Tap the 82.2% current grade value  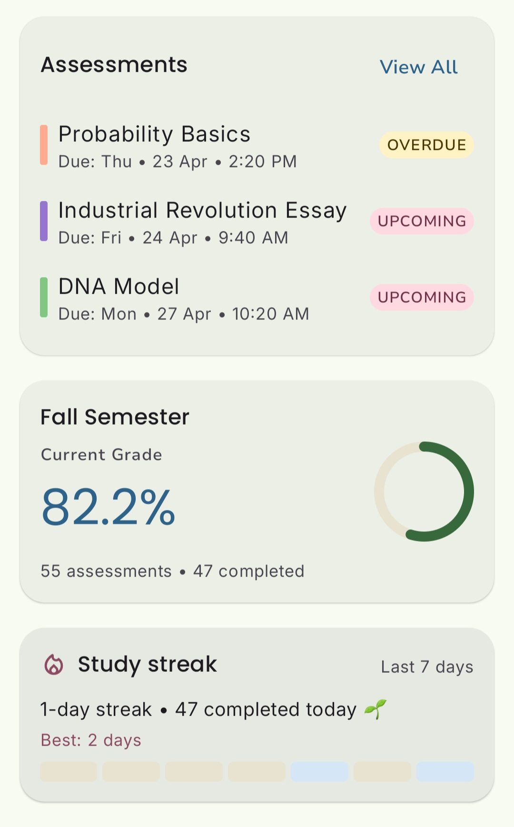[109, 508]
